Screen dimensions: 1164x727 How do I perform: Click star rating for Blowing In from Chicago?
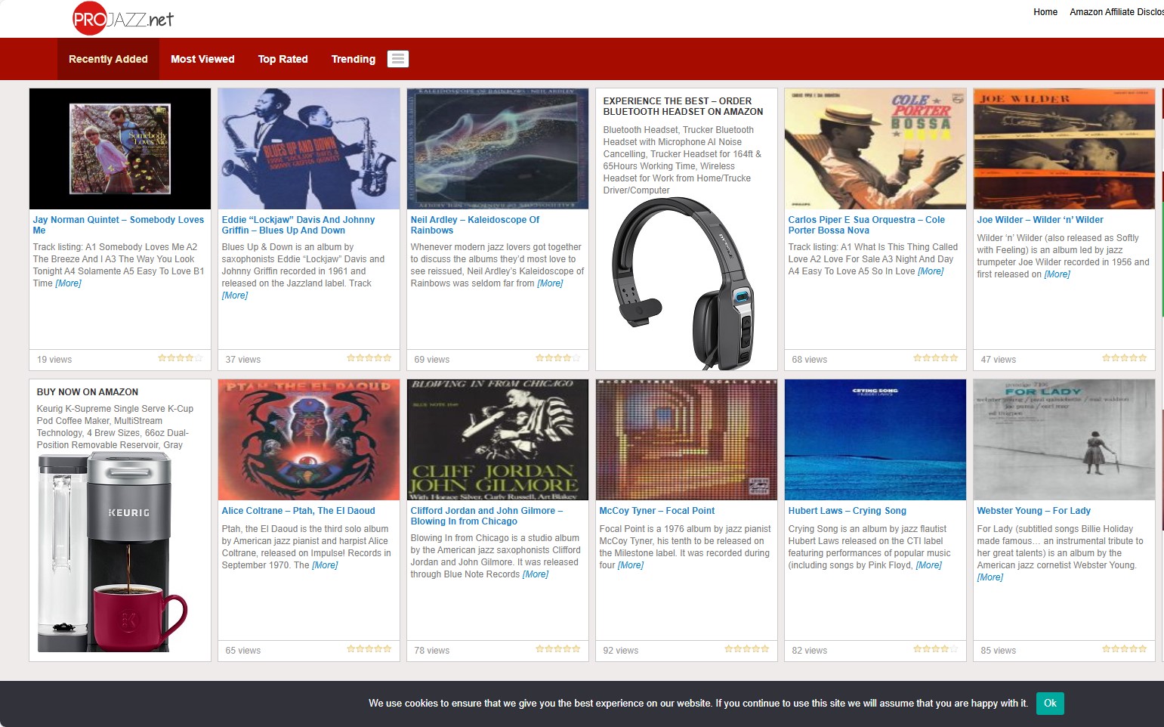pyautogui.click(x=558, y=649)
